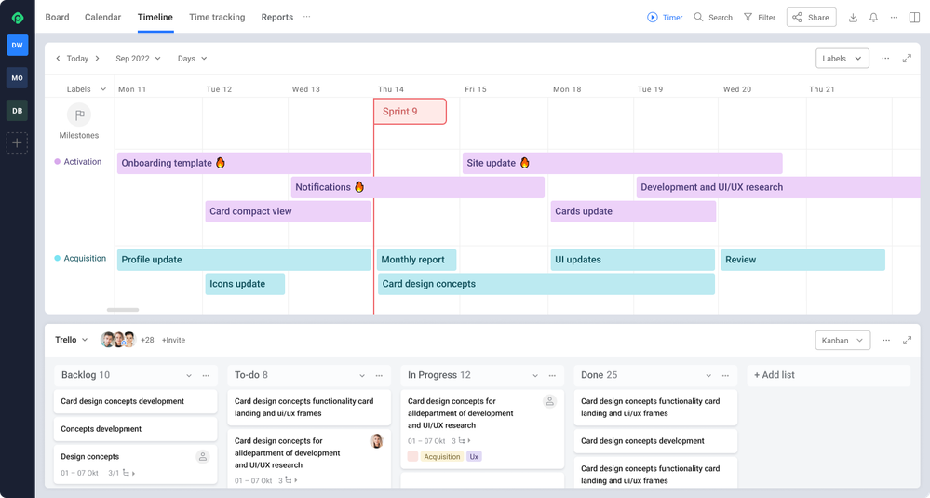Click the +Invite link
Screen dimensions: 930x498
173,341
